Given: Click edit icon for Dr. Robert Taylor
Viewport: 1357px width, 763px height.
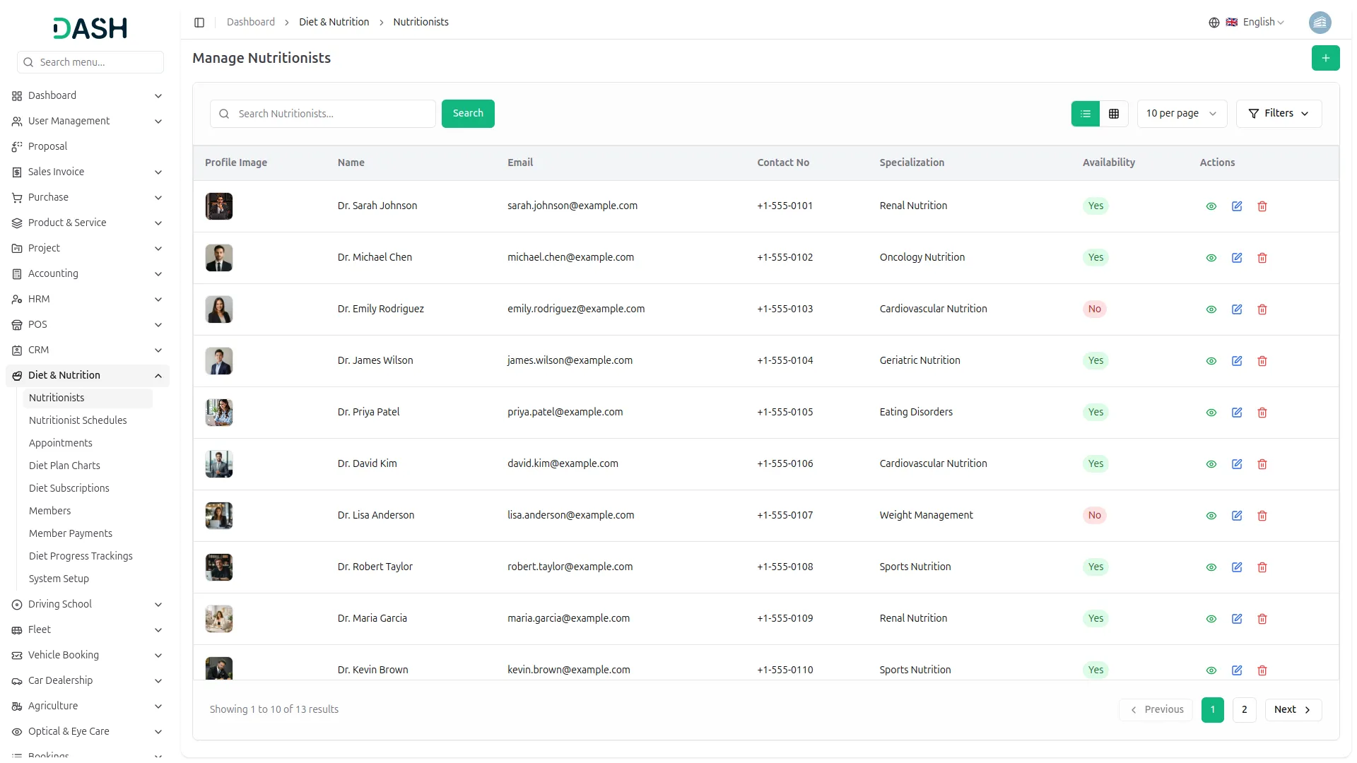Looking at the screenshot, I should click(x=1237, y=567).
